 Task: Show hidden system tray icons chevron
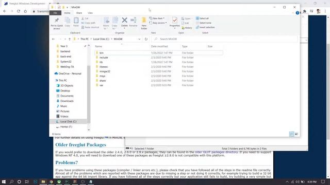[287, 181]
